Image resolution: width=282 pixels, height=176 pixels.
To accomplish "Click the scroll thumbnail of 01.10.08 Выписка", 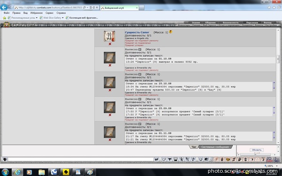I will 110,58.
